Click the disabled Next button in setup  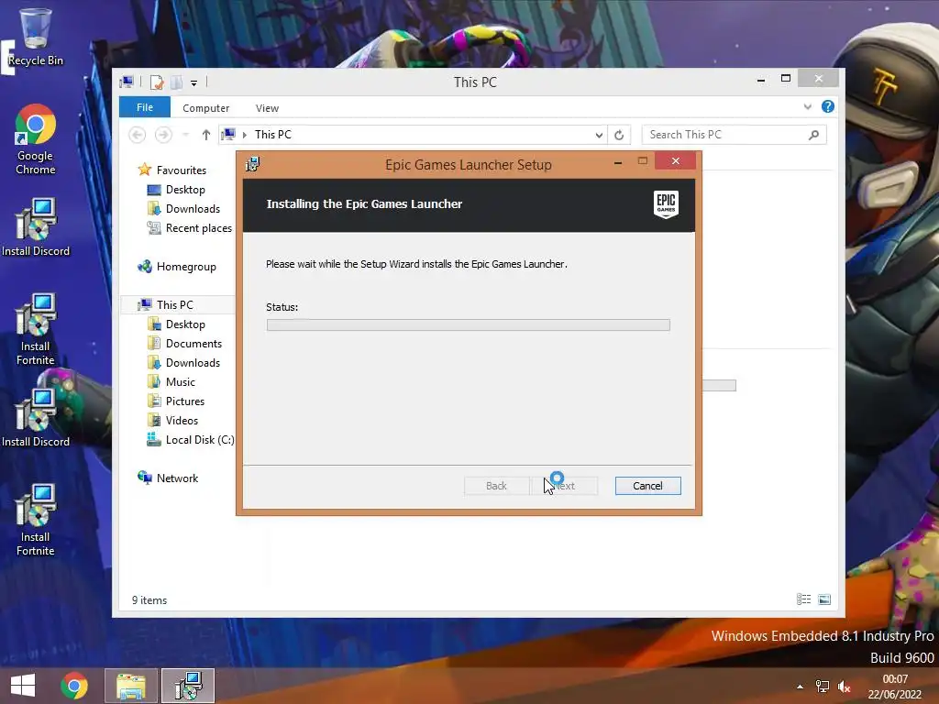coord(564,486)
